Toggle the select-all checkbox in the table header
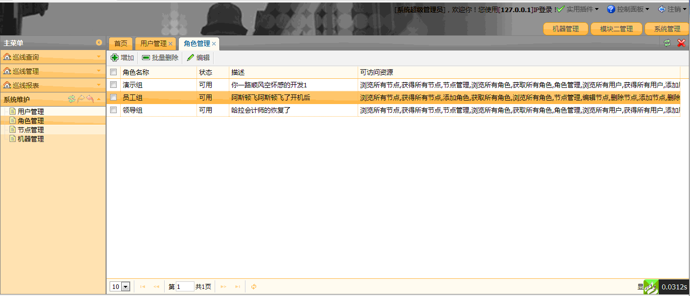This screenshot has height=296, width=690. coord(114,72)
